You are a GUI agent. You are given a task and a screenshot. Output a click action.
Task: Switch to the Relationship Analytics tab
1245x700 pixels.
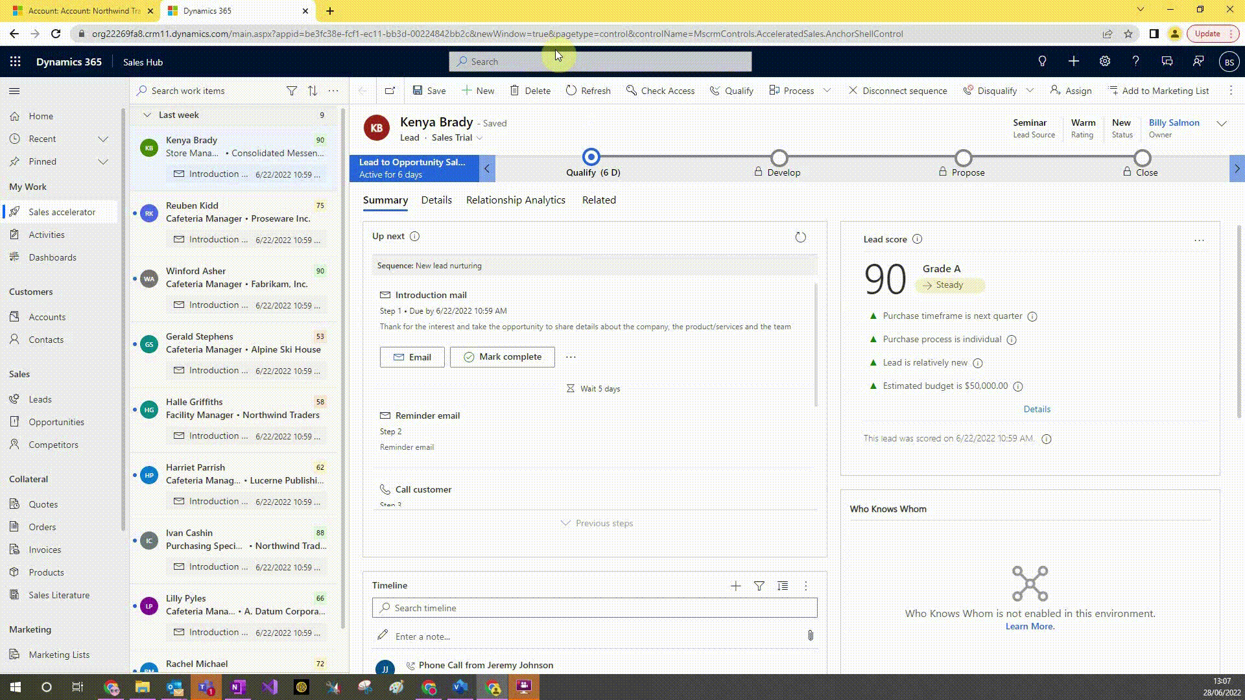pos(516,200)
